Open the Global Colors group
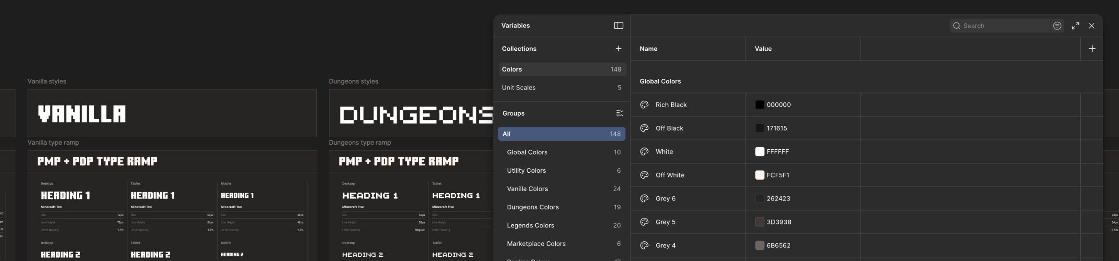The height and width of the screenshot is (261, 1119). pyautogui.click(x=562, y=152)
